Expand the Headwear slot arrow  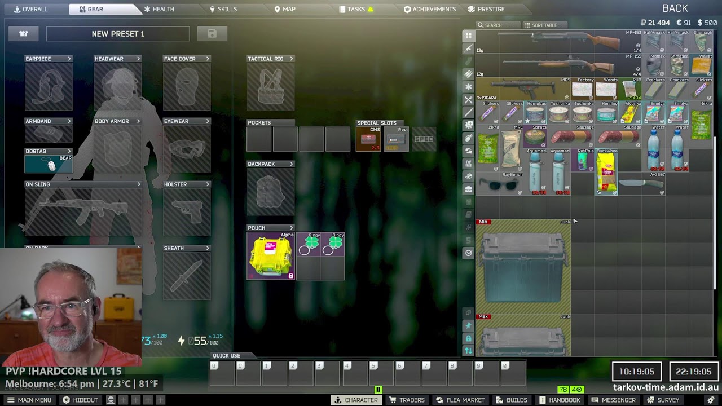[x=138, y=59]
